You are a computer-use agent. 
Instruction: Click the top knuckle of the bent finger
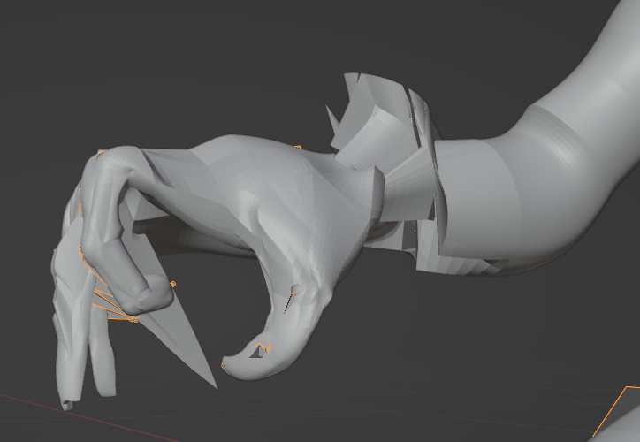pyautogui.click(x=110, y=157)
